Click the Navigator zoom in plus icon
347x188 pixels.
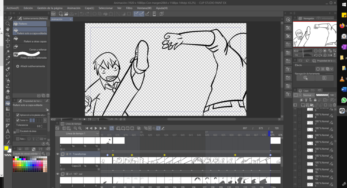pyautogui.click(x=320, y=51)
